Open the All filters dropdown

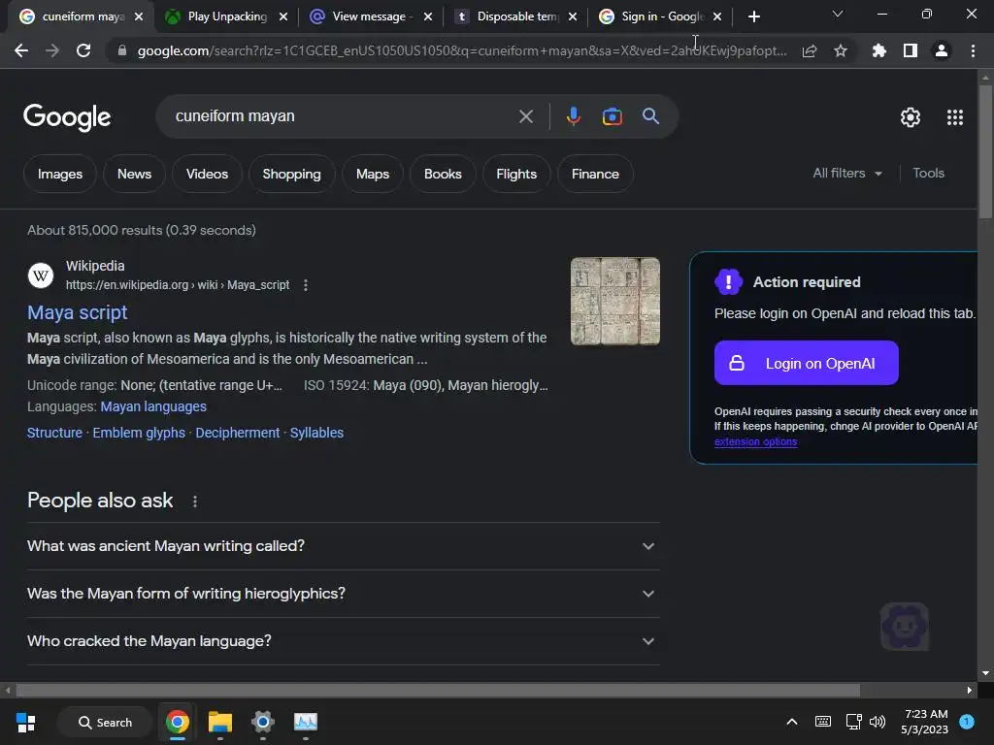pos(846,173)
